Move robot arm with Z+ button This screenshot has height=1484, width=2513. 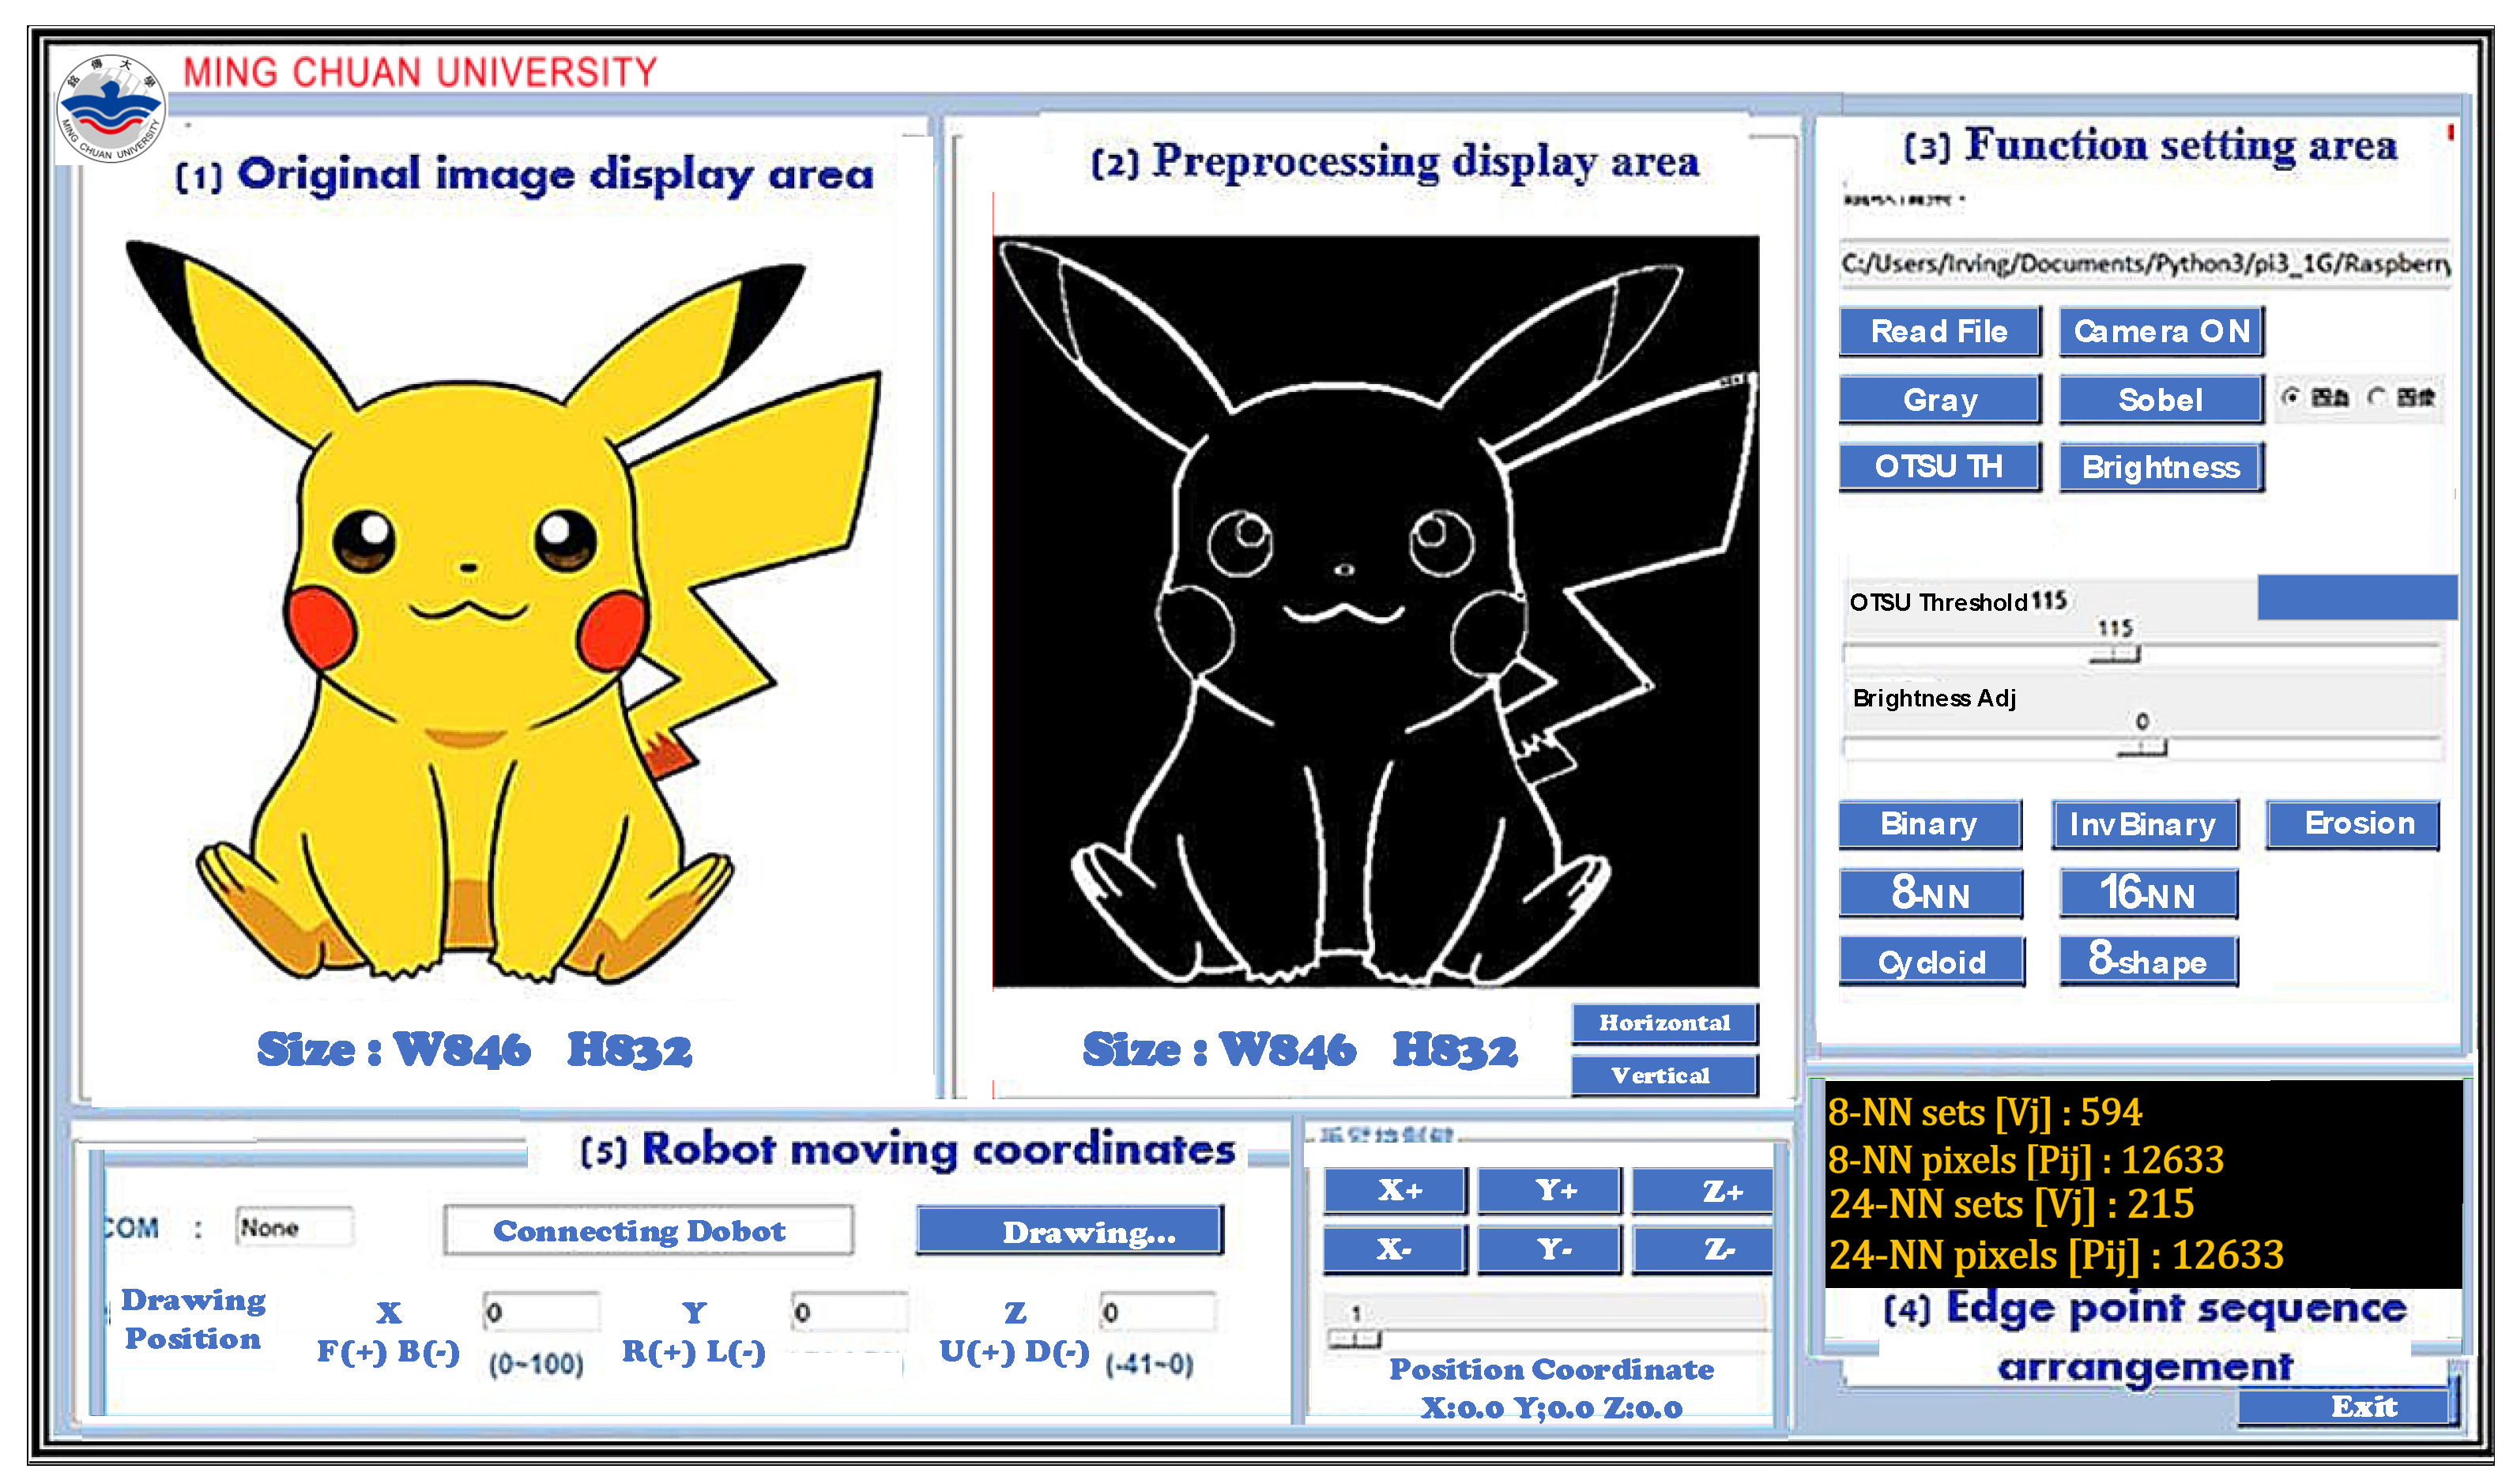pyautogui.click(x=1702, y=1191)
